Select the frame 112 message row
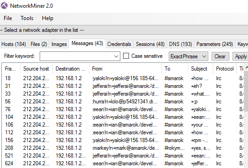 click(x=123, y=132)
